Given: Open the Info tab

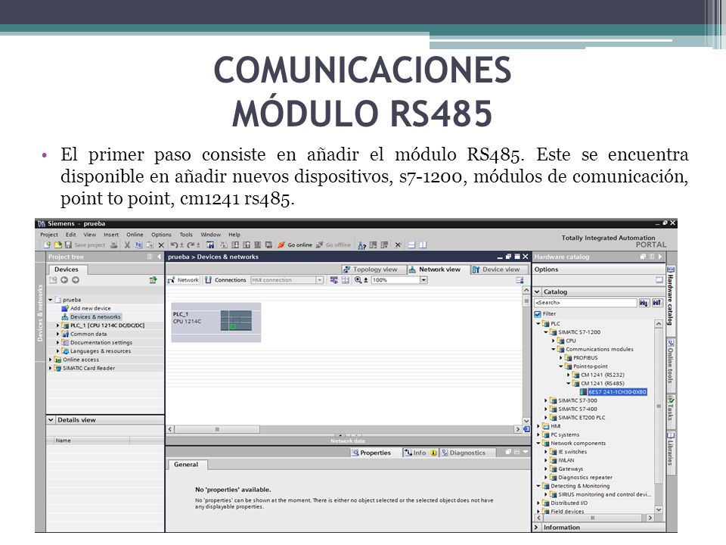Looking at the screenshot, I should [420, 453].
